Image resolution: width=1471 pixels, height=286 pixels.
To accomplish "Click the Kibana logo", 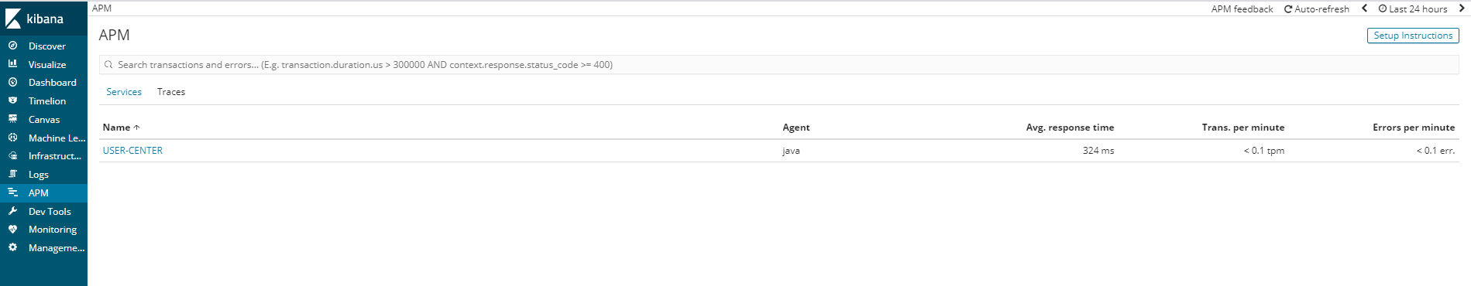I will tap(35, 19).
